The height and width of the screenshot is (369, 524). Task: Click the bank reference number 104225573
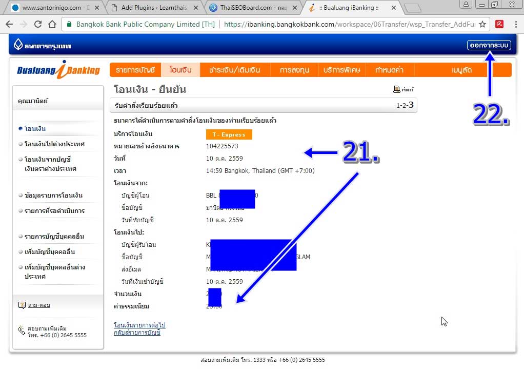pyautogui.click(x=222, y=146)
